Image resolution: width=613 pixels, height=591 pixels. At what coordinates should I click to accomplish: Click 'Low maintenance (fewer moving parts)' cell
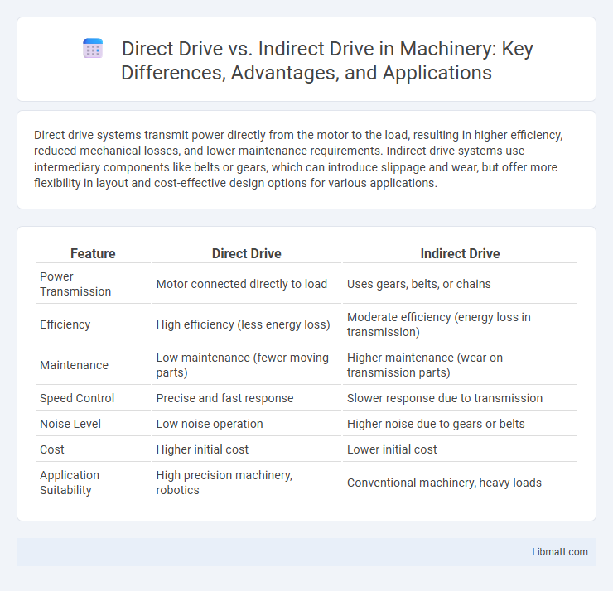click(x=247, y=365)
